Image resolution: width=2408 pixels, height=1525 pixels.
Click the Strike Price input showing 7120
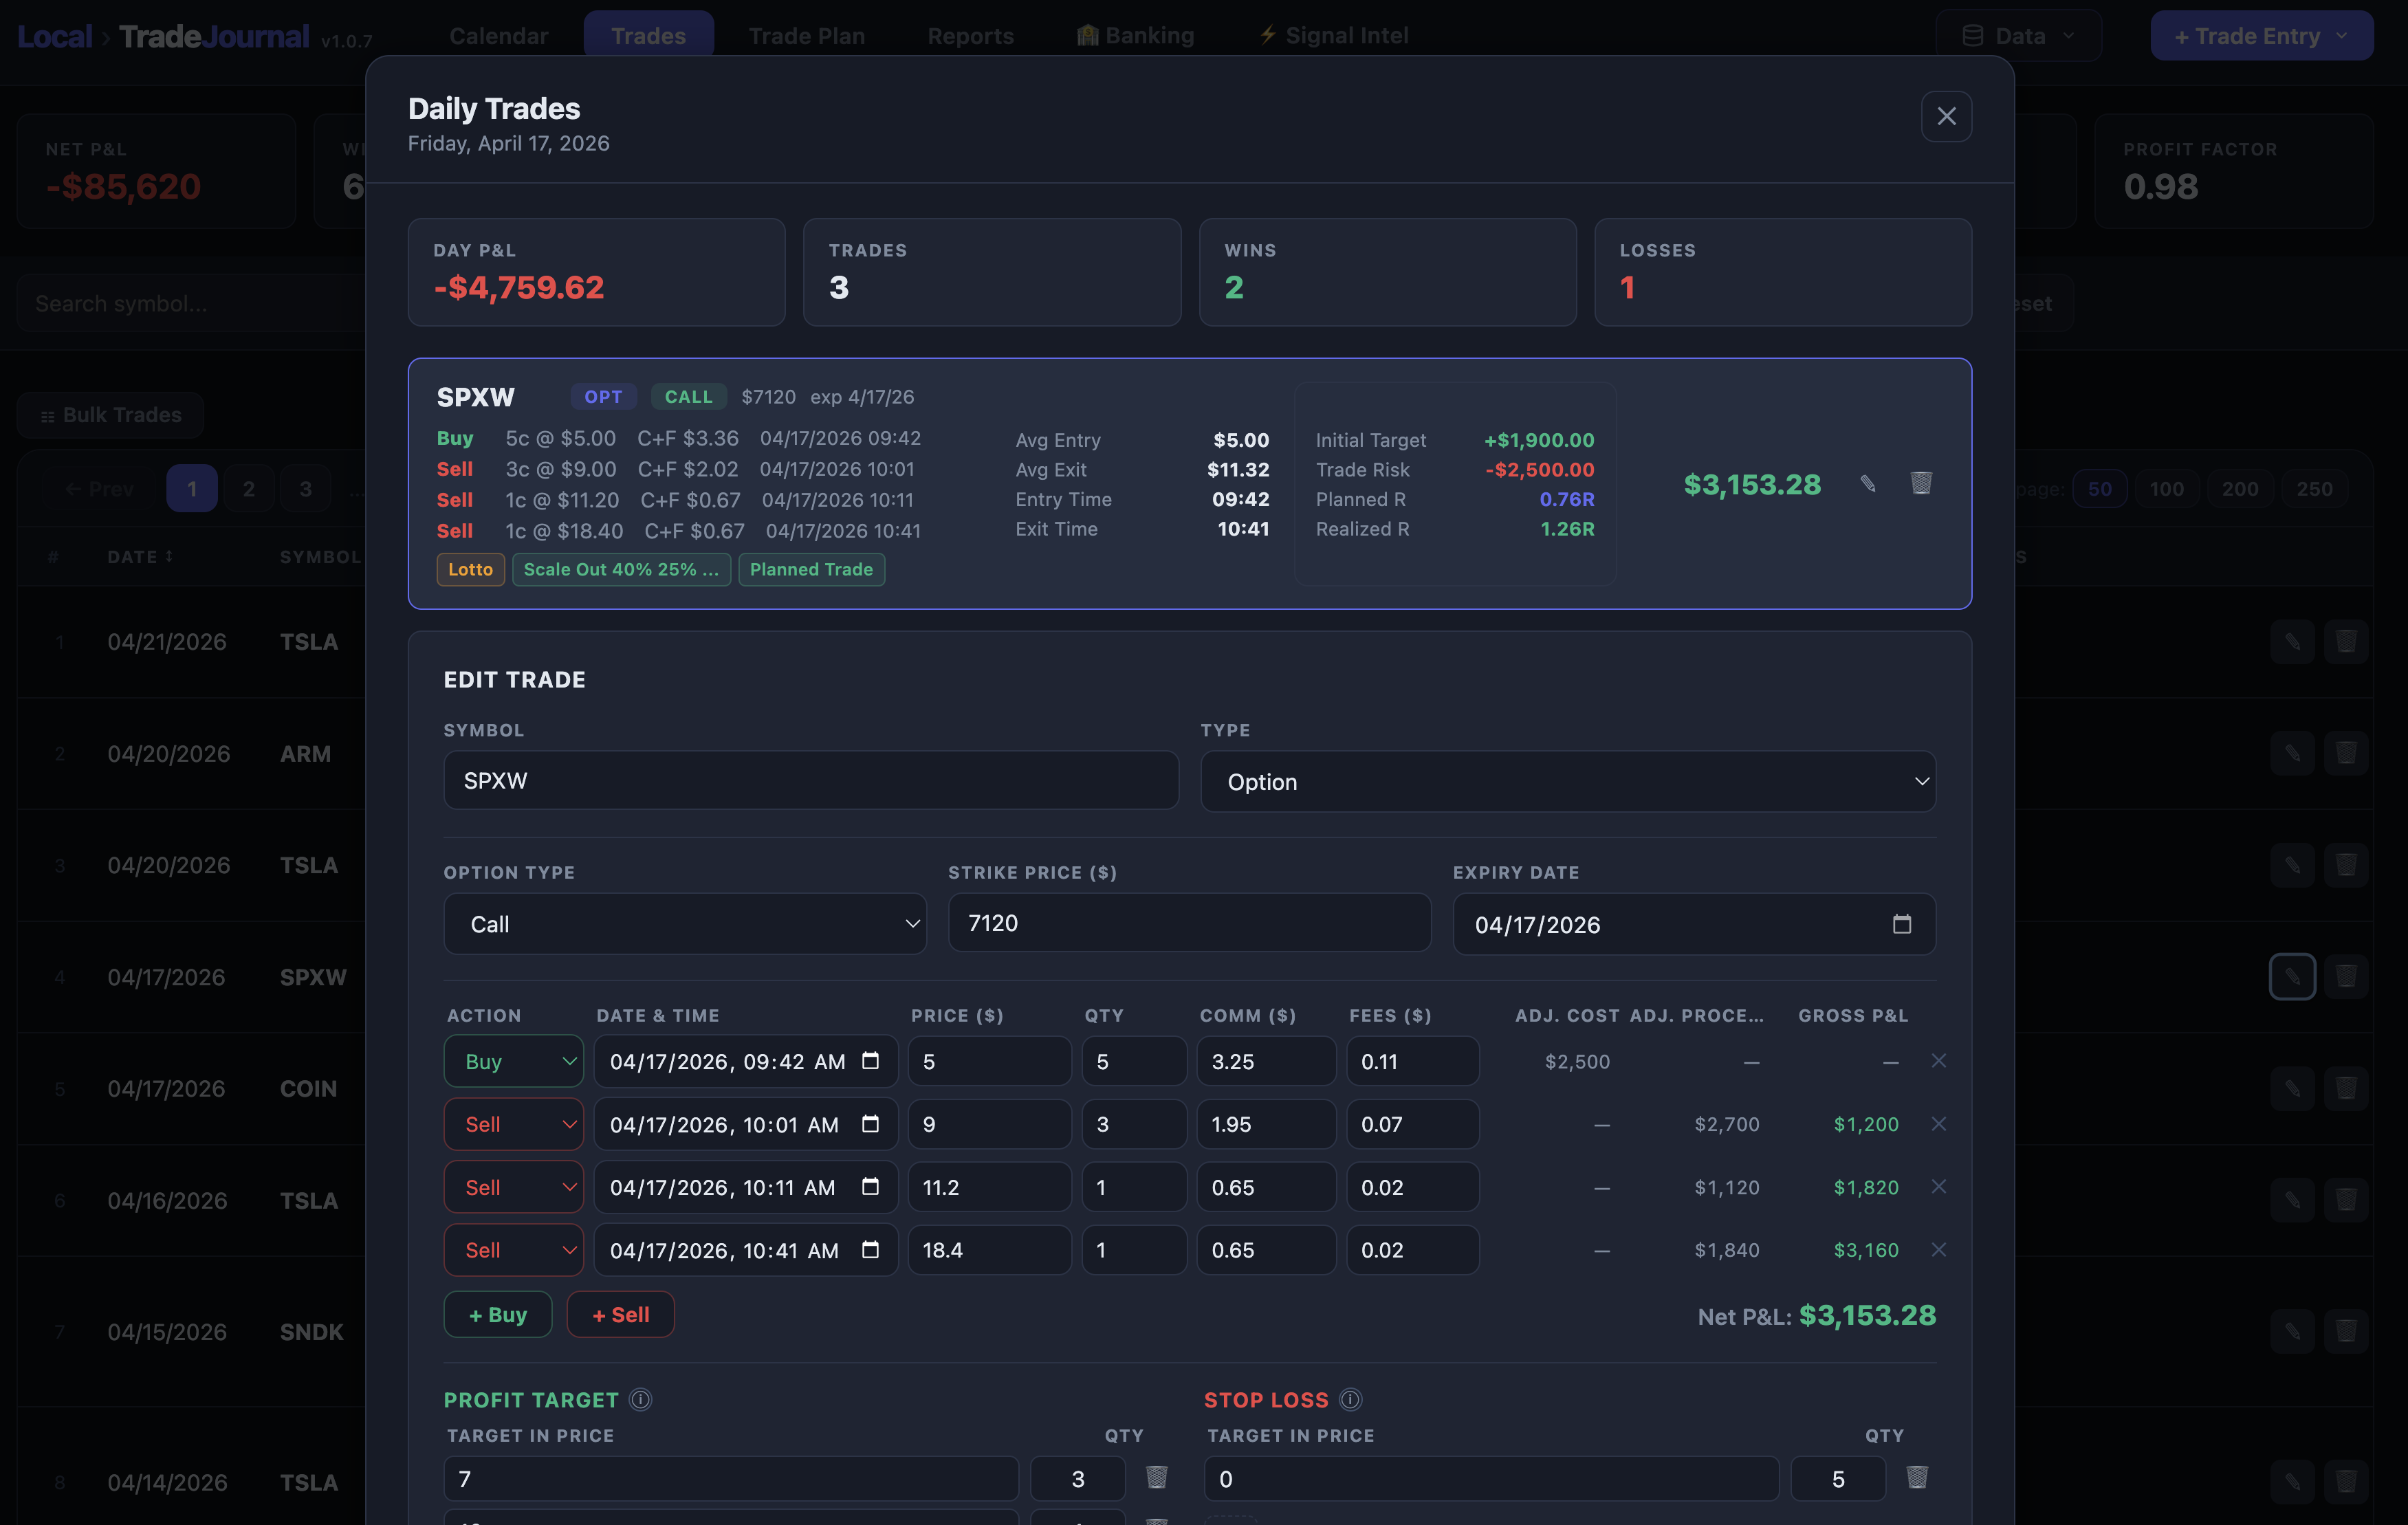(x=1188, y=923)
